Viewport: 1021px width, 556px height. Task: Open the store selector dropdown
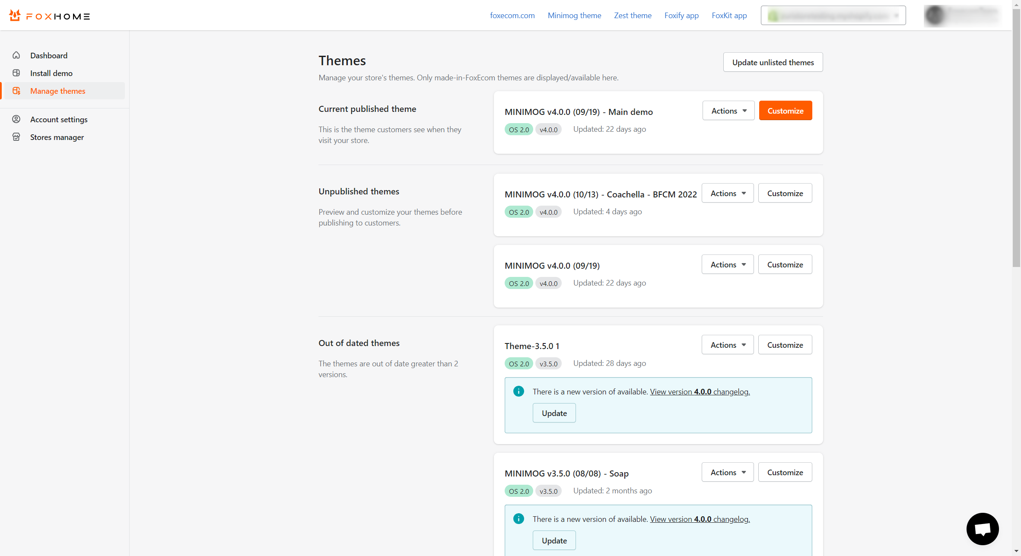tap(833, 16)
